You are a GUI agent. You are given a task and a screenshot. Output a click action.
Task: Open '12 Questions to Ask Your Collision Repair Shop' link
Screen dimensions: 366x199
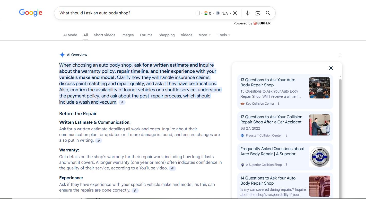271,119
